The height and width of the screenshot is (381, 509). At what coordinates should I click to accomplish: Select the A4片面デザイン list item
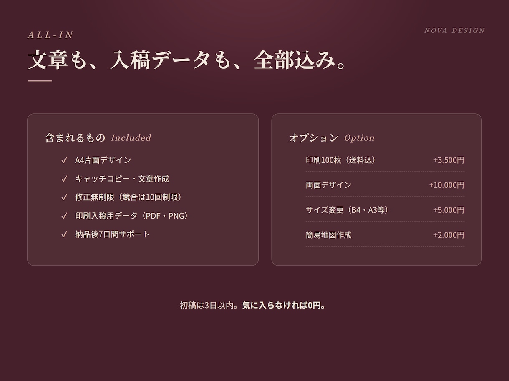(103, 160)
